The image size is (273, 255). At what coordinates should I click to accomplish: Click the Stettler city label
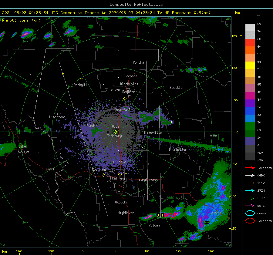click(177, 88)
